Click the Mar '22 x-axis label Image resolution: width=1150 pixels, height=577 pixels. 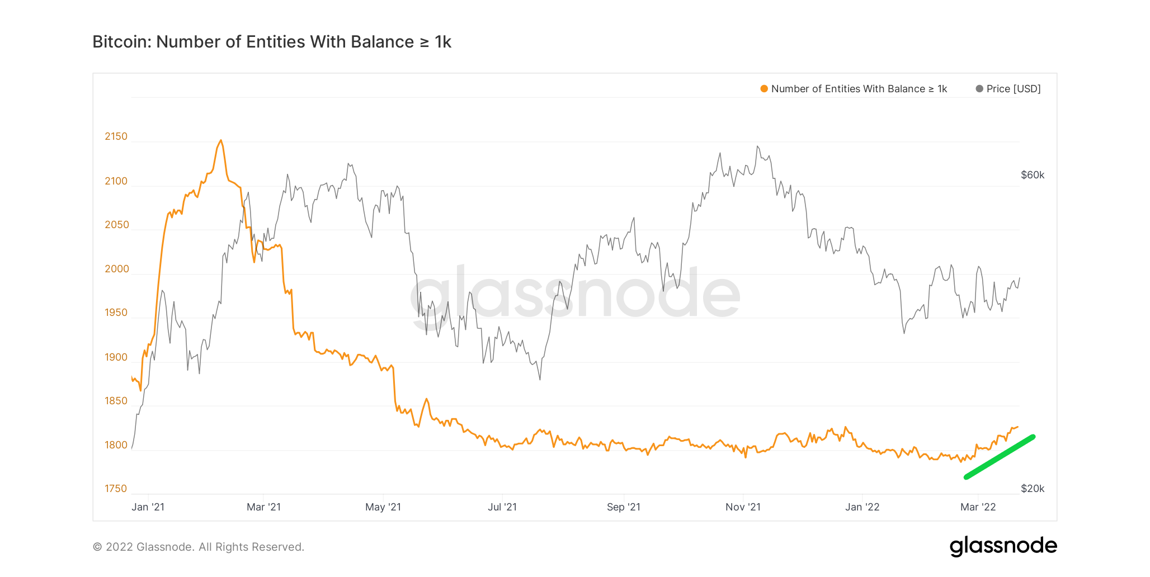[x=978, y=507]
